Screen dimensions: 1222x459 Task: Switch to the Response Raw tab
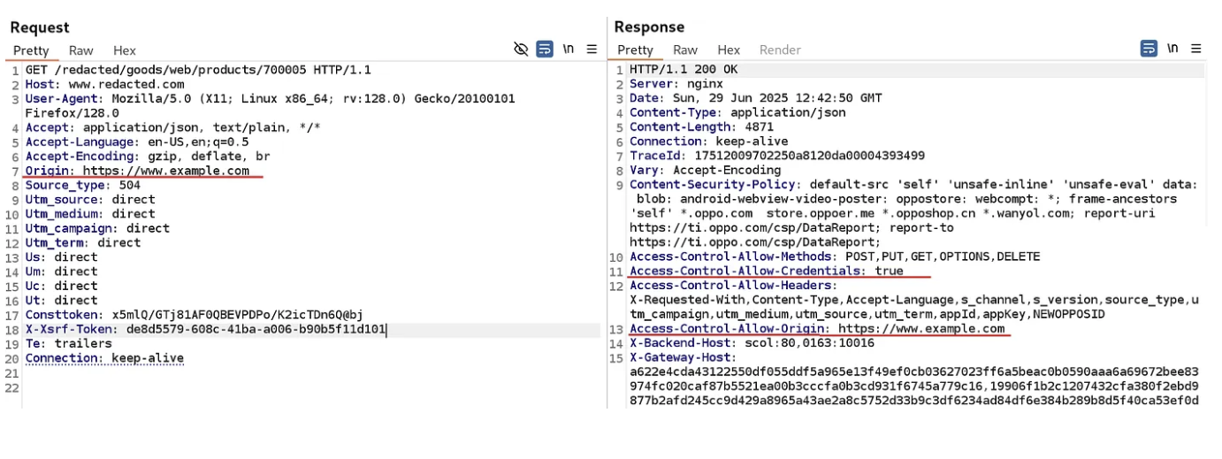click(684, 50)
